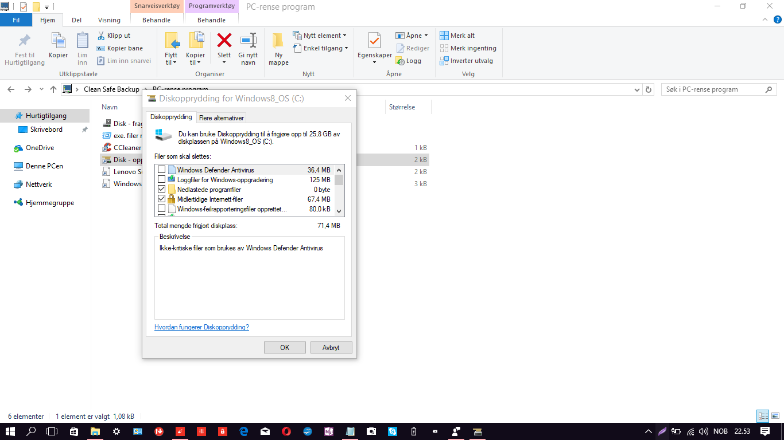Click the Fest til Hurtigtilgang pin icon
Screen dimensions: 784x440
coord(24,41)
